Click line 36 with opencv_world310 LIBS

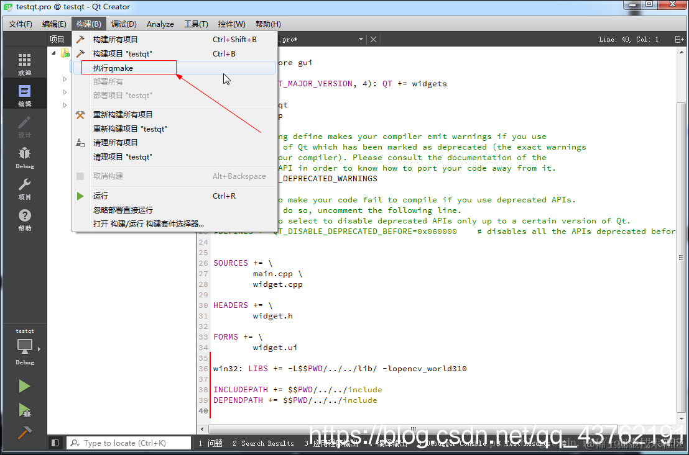[x=340, y=369]
